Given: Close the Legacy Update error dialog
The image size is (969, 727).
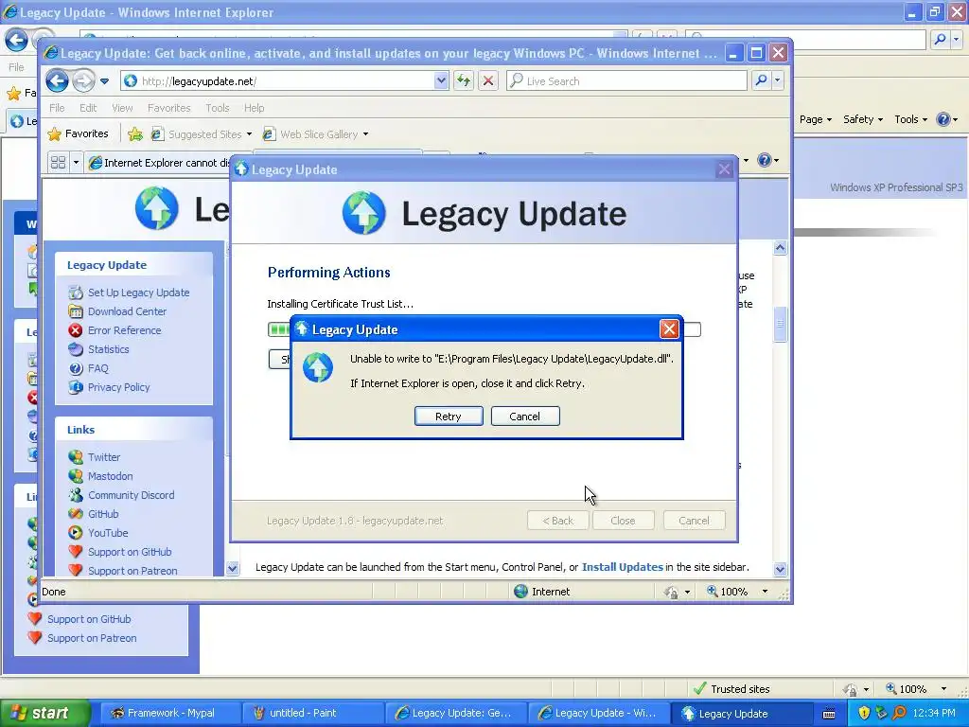Looking at the screenshot, I should click(669, 328).
